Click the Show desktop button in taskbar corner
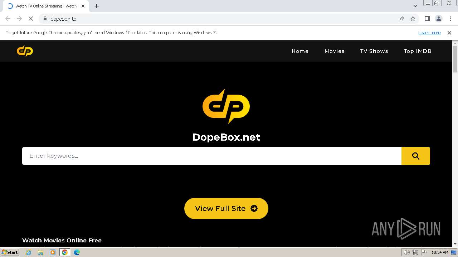The width and height of the screenshot is (458, 257). tap(454, 252)
